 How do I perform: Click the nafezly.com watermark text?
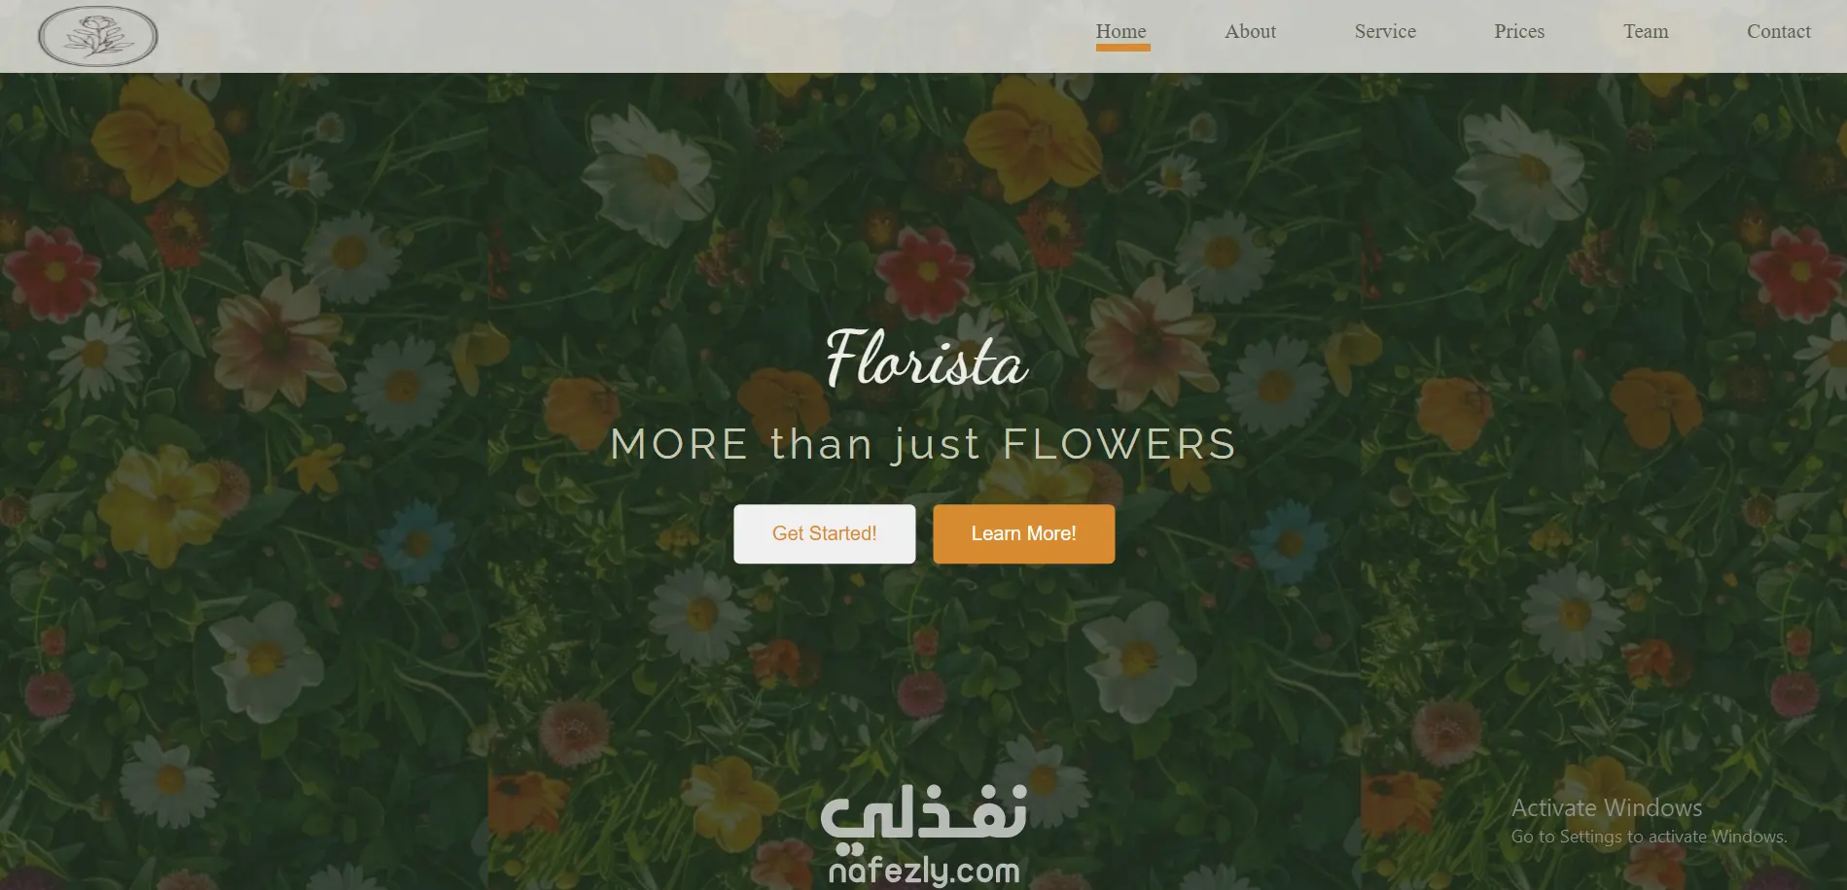pos(924,870)
